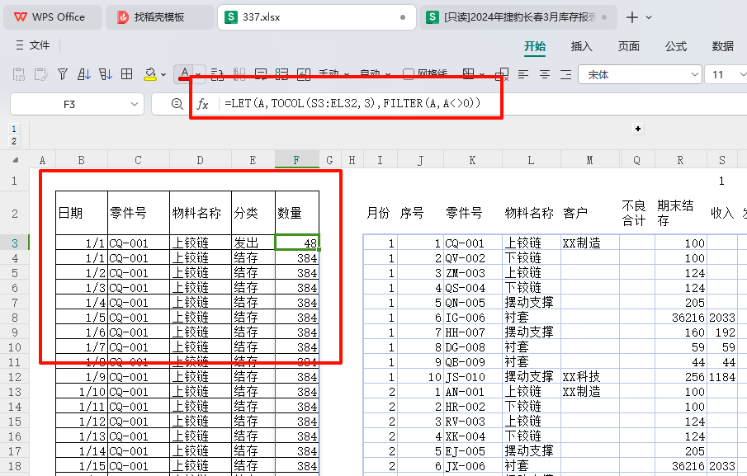Viewport: 747px width, 476px height.
Task: Click the F3 name box field
Action: pyautogui.click(x=69, y=104)
